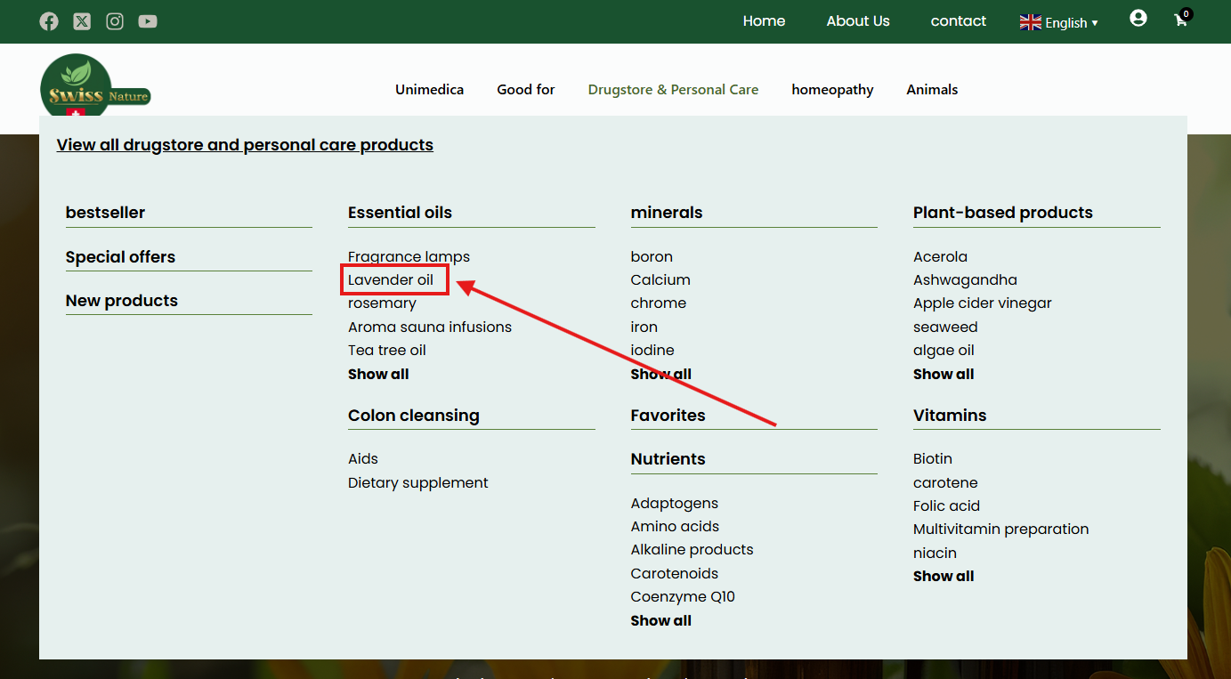Open the contact page

tap(959, 21)
